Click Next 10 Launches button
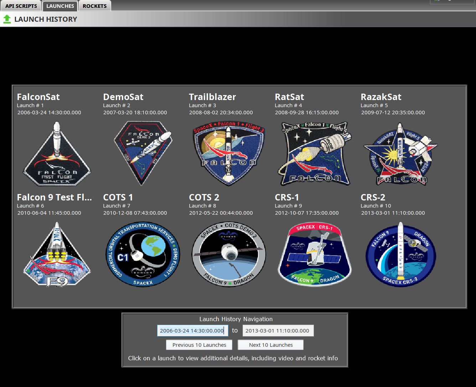This screenshot has width=476, height=387. (x=271, y=345)
